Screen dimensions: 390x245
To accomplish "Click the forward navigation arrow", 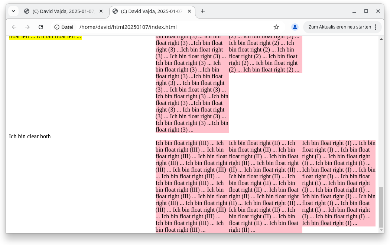I will [x=27, y=27].
